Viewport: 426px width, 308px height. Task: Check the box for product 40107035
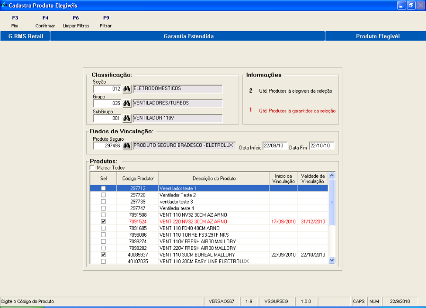pyautogui.click(x=103, y=261)
